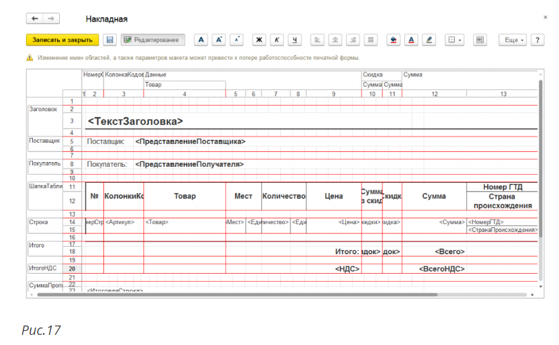
Task: Click the save (diskette) icon
Action: pos(110,40)
